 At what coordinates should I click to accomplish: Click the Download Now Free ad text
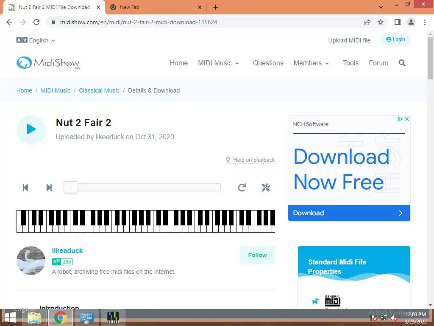click(x=341, y=169)
